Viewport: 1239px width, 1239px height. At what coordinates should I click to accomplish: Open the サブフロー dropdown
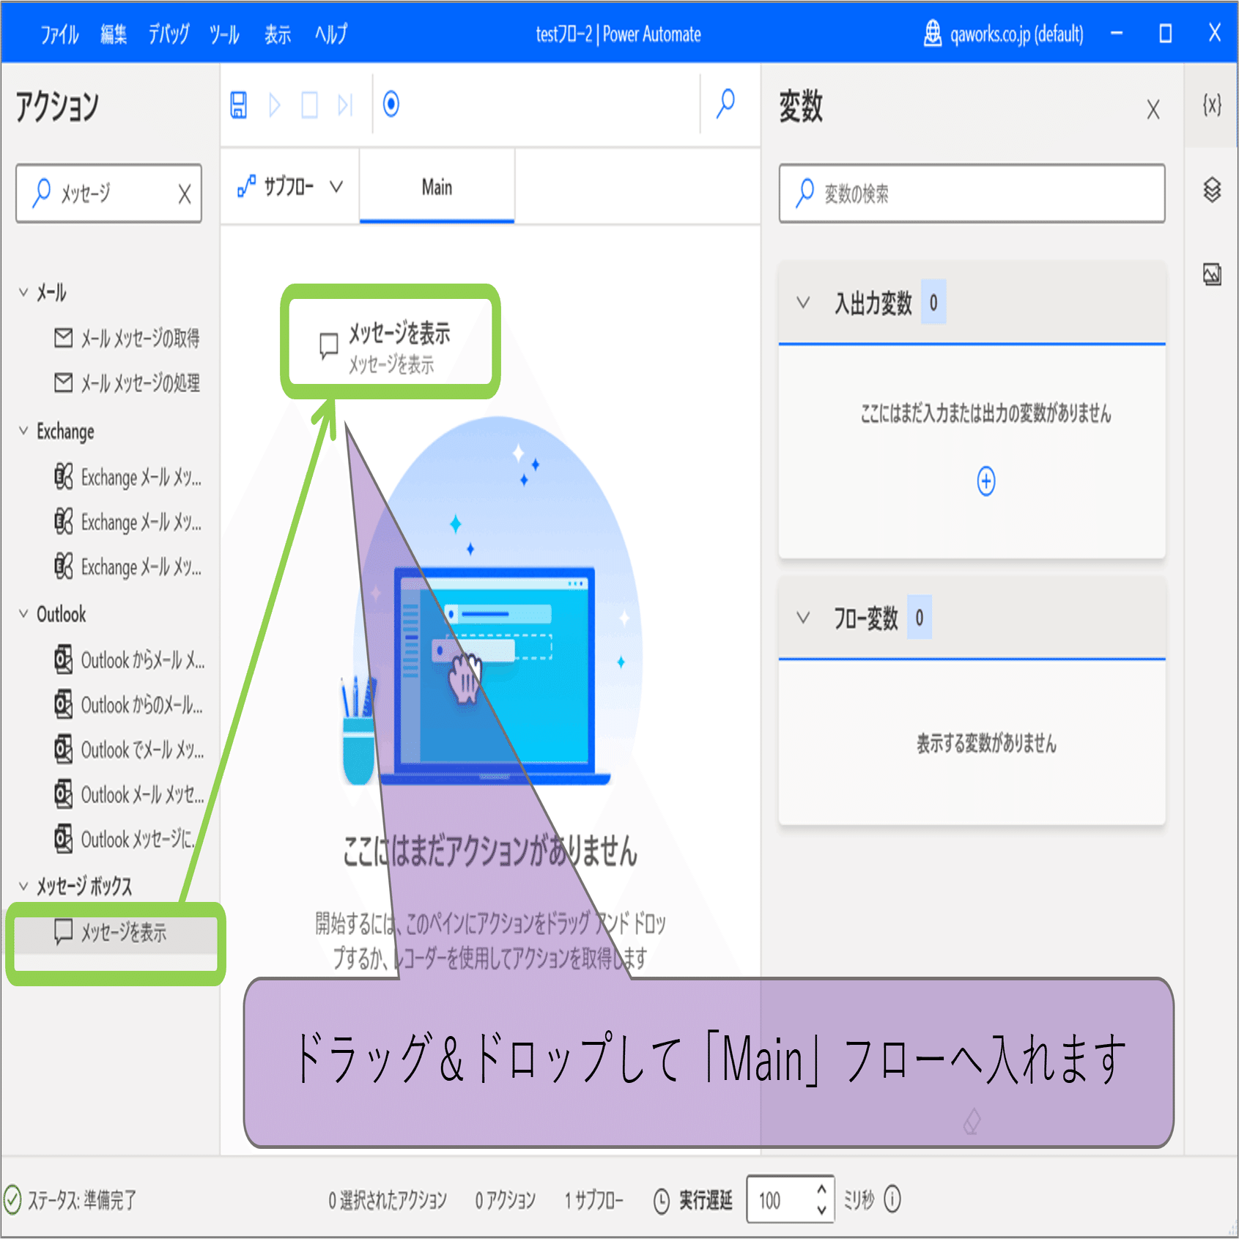pos(290,186)
